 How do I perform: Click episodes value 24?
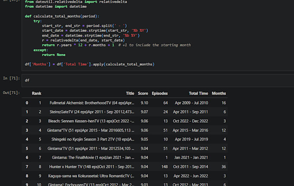tap(165, 112)
